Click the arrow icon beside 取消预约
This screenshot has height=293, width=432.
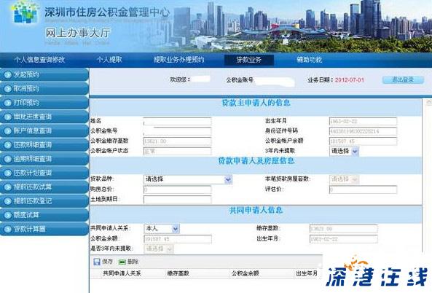7,89
